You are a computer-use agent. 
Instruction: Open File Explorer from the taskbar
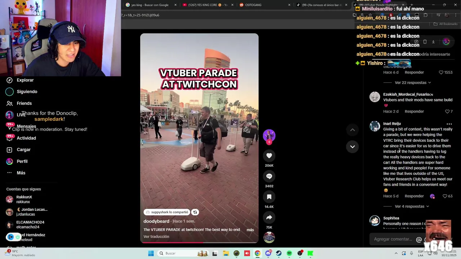[x=226, y=254]
